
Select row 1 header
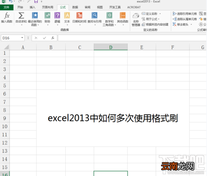[x=5, y=53]
